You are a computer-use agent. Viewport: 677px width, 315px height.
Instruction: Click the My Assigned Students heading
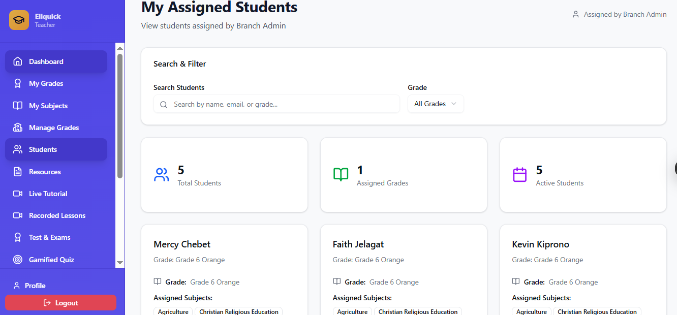pyautogui.click(x=220, y=7)
